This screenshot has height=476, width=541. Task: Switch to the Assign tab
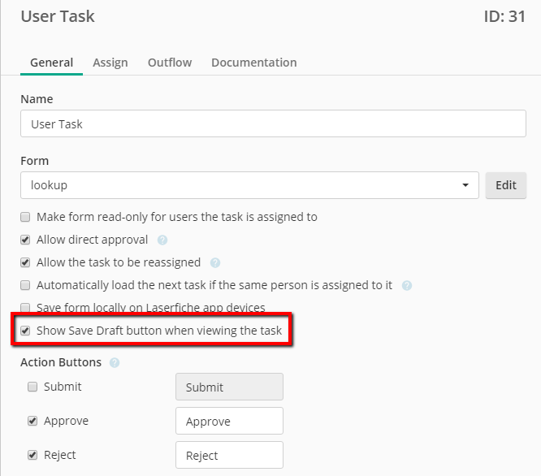[110, 63]
